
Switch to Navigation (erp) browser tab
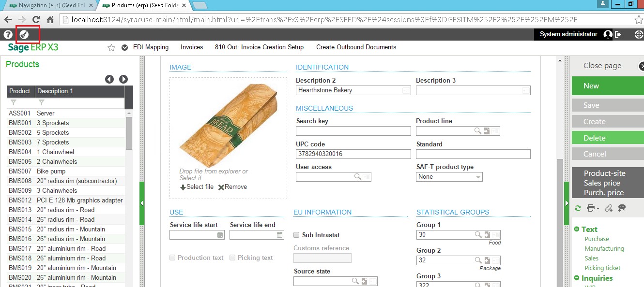(47, 5)
